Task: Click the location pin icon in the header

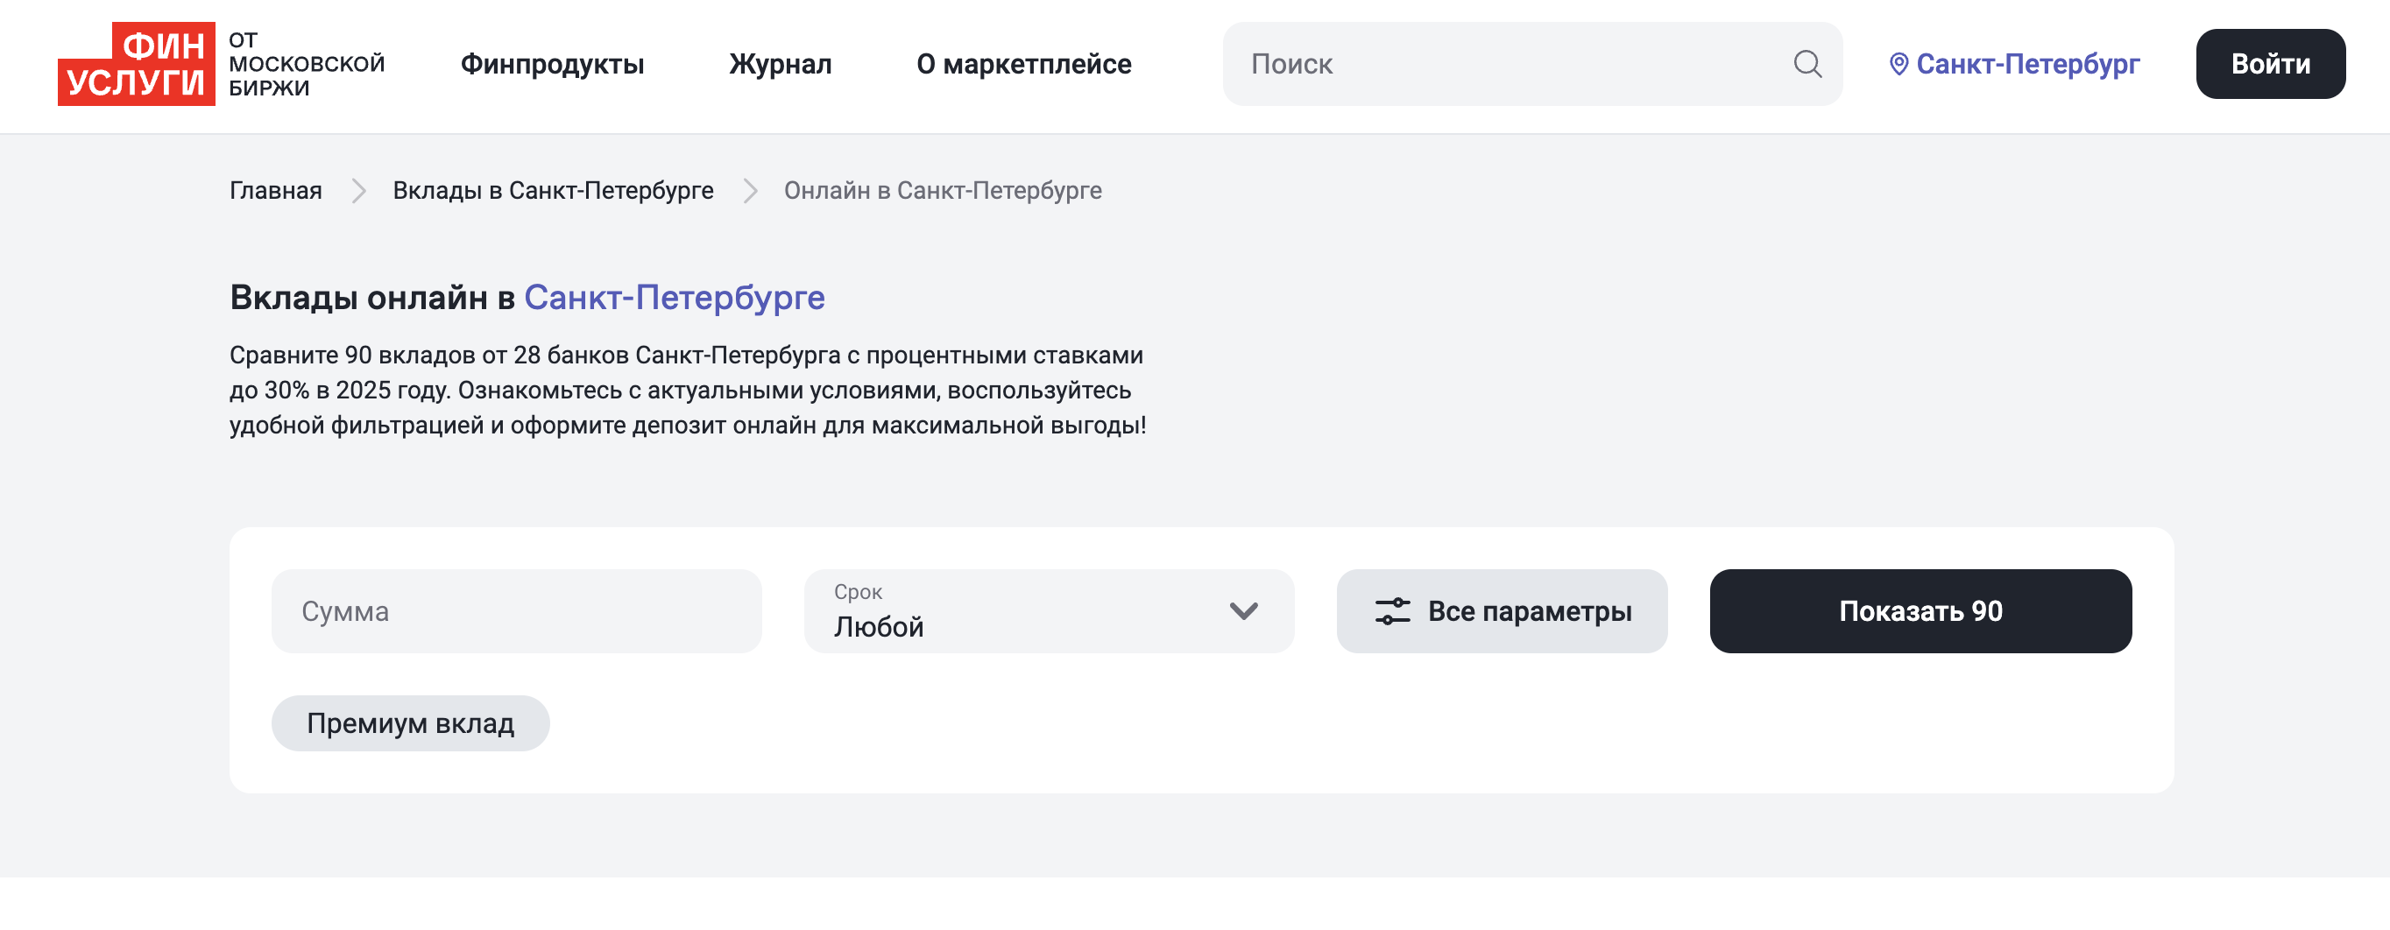Action: 1899,64
